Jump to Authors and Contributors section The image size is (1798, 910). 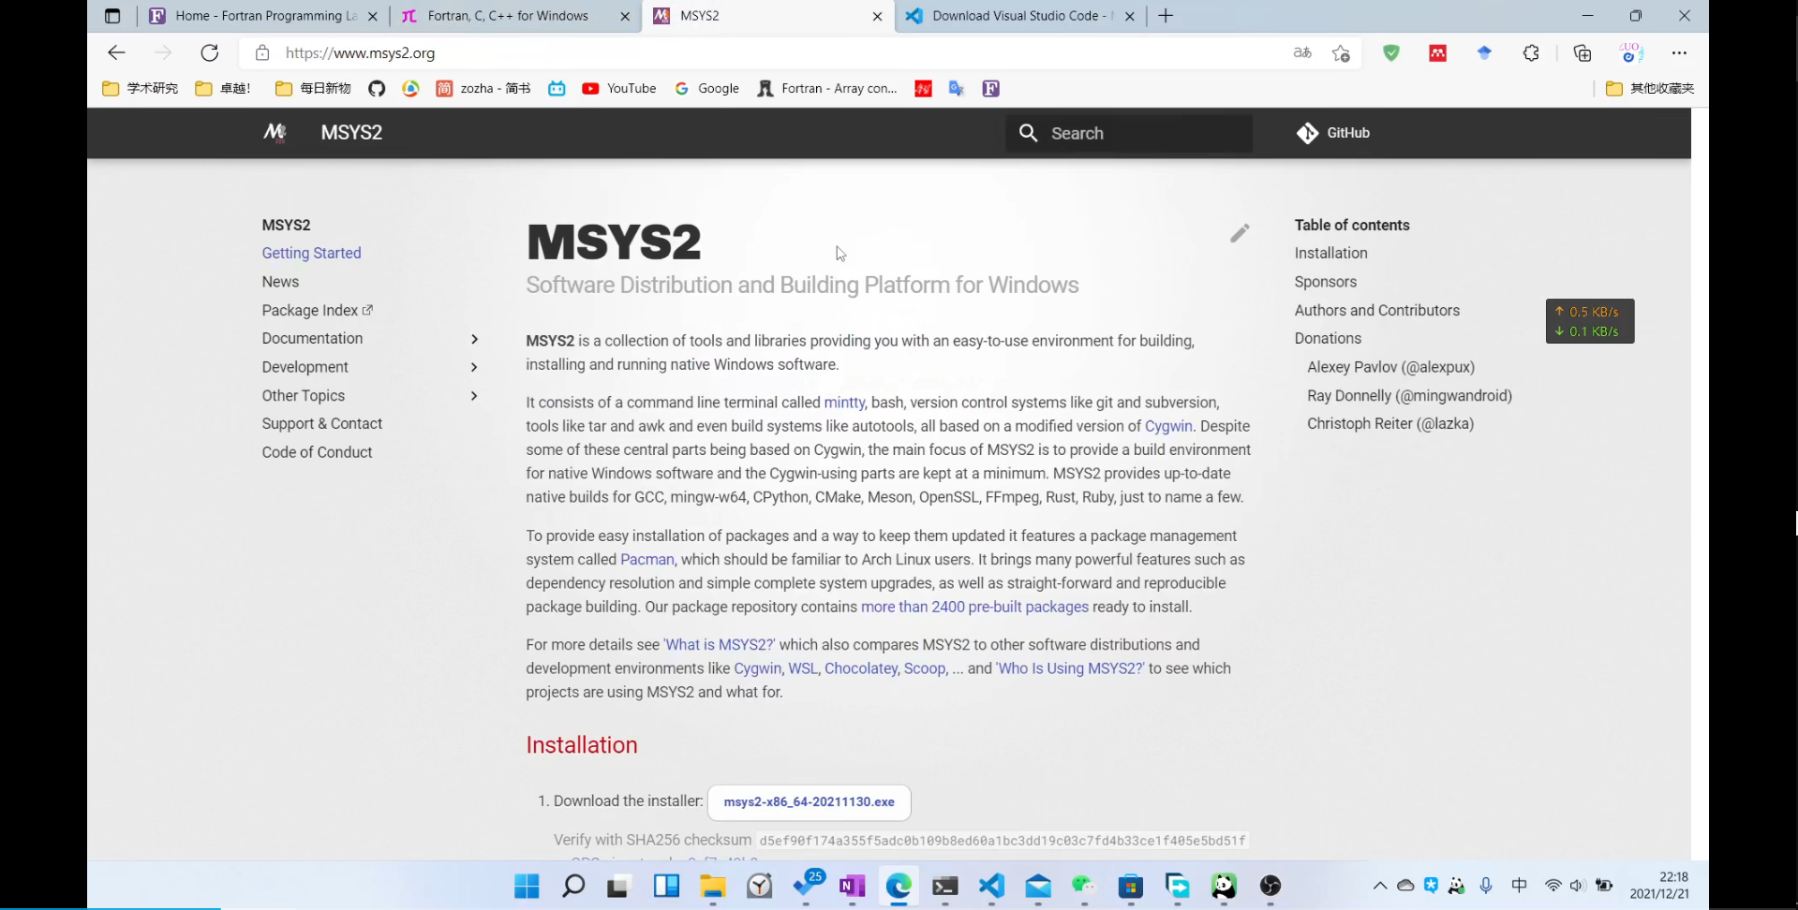(x=1376, y=310)
